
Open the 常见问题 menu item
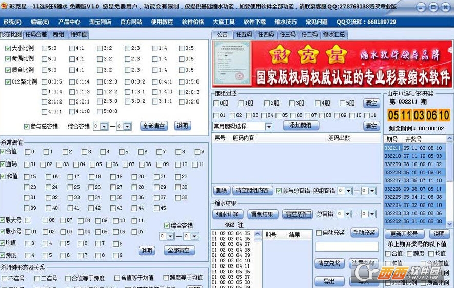[317, 22]
